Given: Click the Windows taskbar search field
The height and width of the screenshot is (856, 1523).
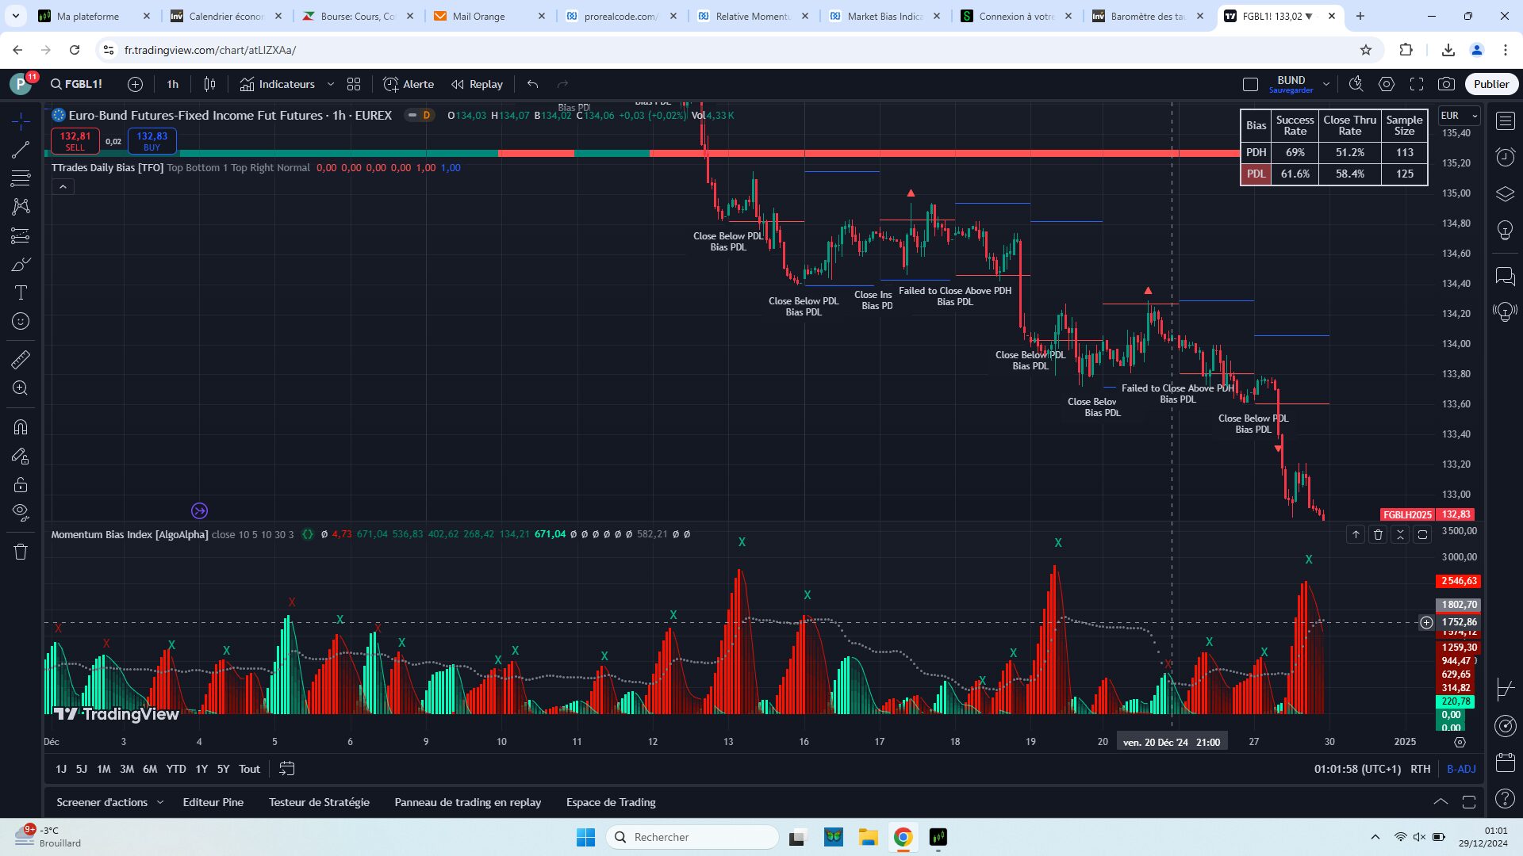Looking at the screenshot, I should (692, 837).
